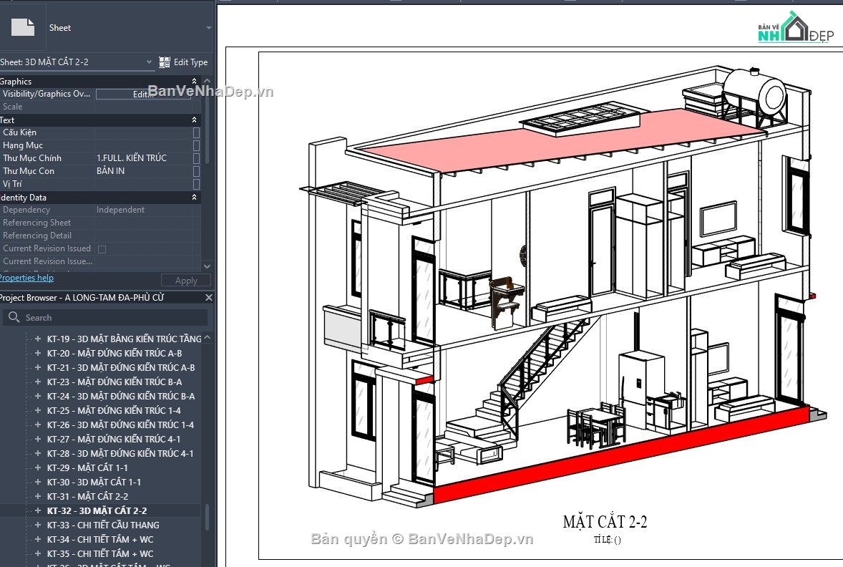Open the Sheet: 3D MẶT CẮT 2-2 dropdown
The height and width of the screenshot is (567, 843).
149,62
